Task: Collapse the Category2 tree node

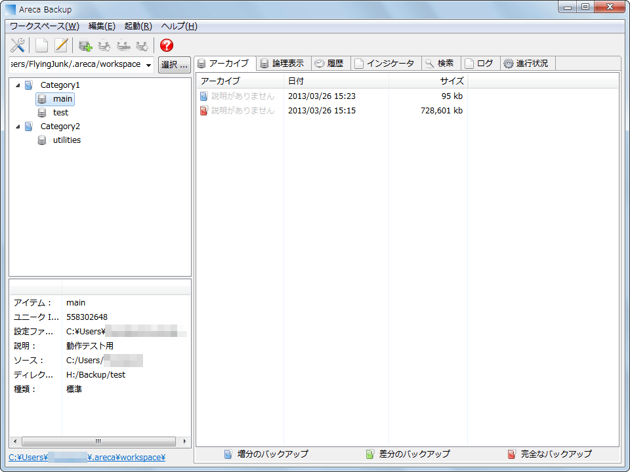Action: 18,127
